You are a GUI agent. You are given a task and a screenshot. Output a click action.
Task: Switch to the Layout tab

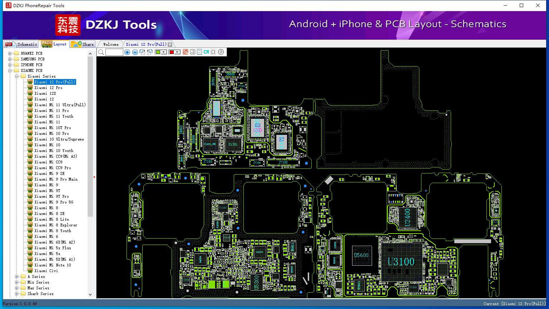pyautogui.click(x=54, y=44)
